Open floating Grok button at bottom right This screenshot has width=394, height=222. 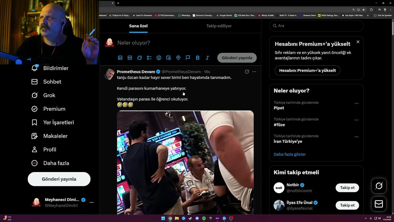tap(379, 186)
